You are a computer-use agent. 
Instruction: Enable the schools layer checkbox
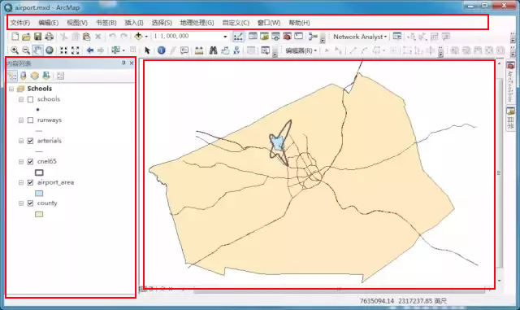(x=31, y=99)
